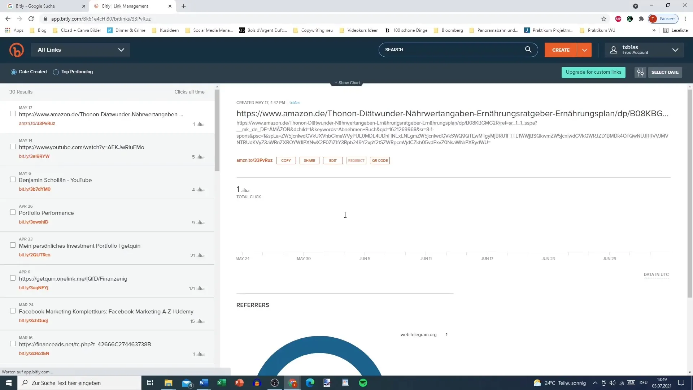This screenshot has width=693, height=390.
Task: Select the Top Performing radio button
Action: pos(56,72)
